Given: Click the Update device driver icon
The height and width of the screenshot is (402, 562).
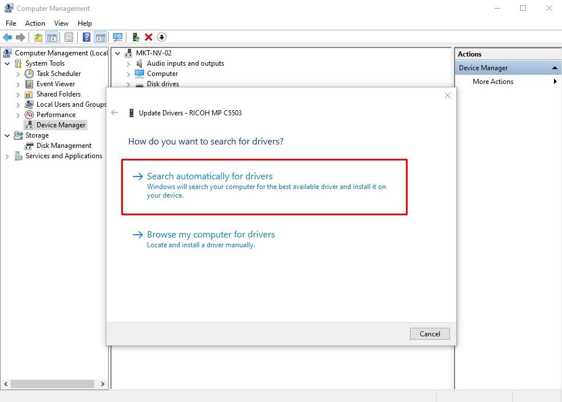Looking at the screenshot, I should [x=136, y=37].
